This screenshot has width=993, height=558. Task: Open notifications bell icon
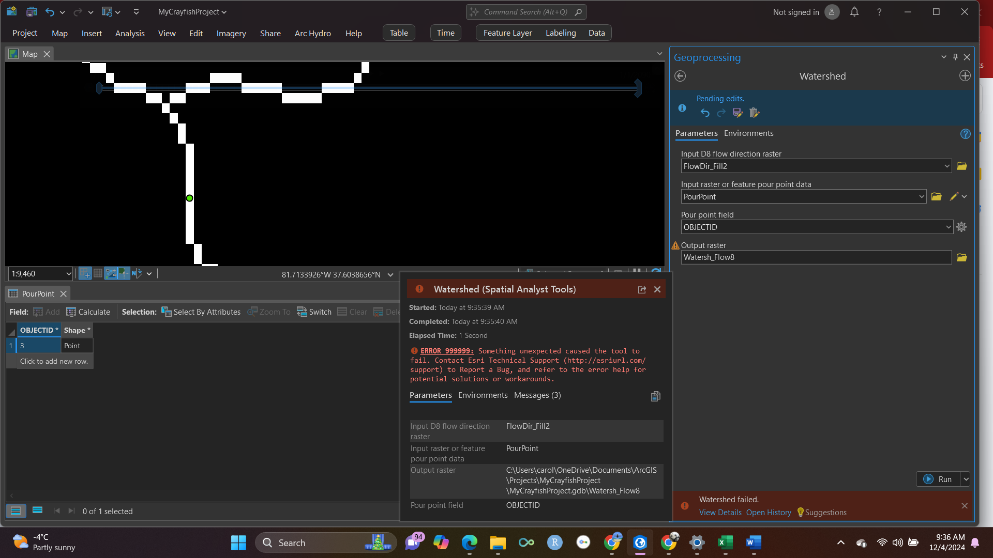click(x=854, y=12)
